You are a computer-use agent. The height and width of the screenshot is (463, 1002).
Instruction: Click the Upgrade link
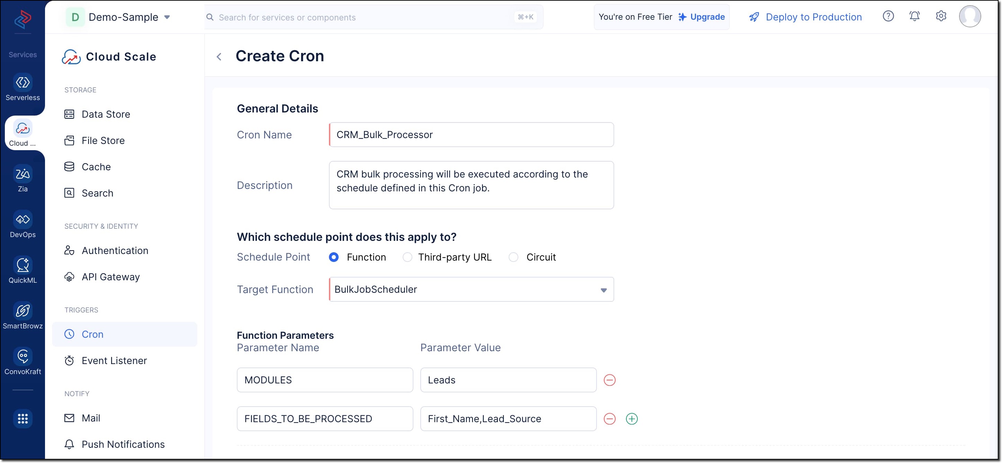[707, 17]
